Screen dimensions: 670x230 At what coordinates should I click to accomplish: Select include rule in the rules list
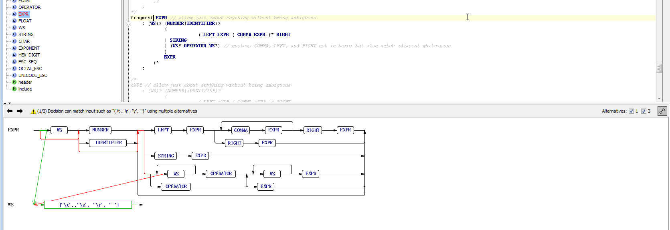coord(25,89)
